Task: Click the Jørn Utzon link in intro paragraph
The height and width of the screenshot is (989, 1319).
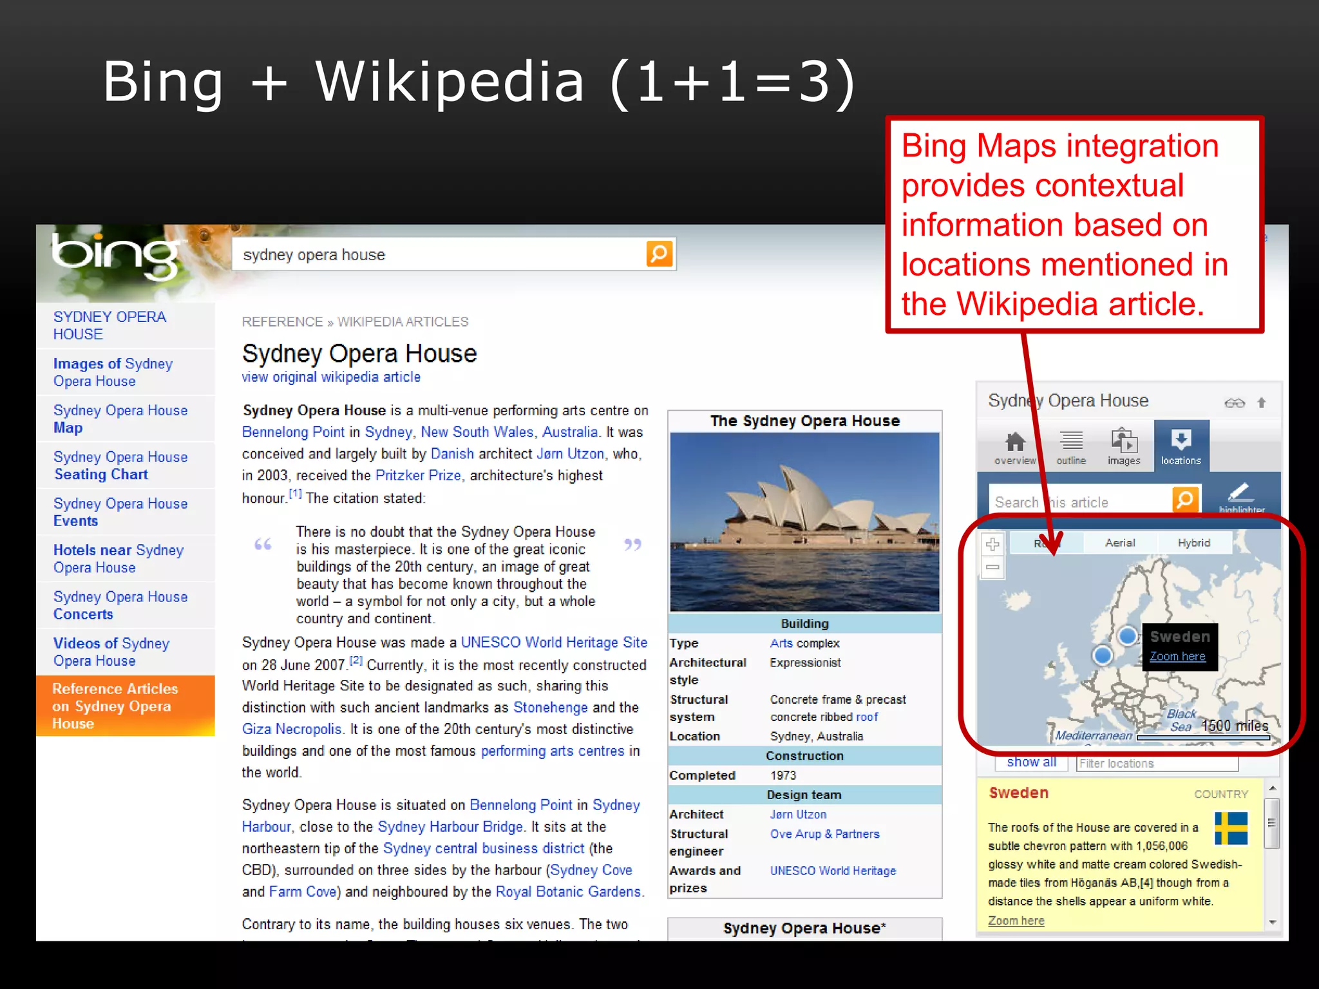Action: 570,454
